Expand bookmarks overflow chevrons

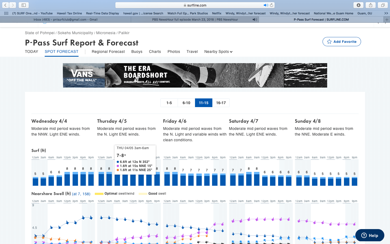(x=386, y=13)
